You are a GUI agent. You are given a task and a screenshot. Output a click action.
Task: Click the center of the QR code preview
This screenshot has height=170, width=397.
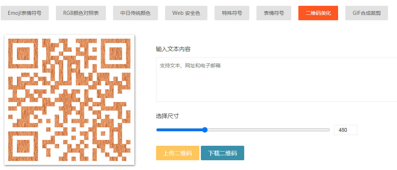pos(69,100)
